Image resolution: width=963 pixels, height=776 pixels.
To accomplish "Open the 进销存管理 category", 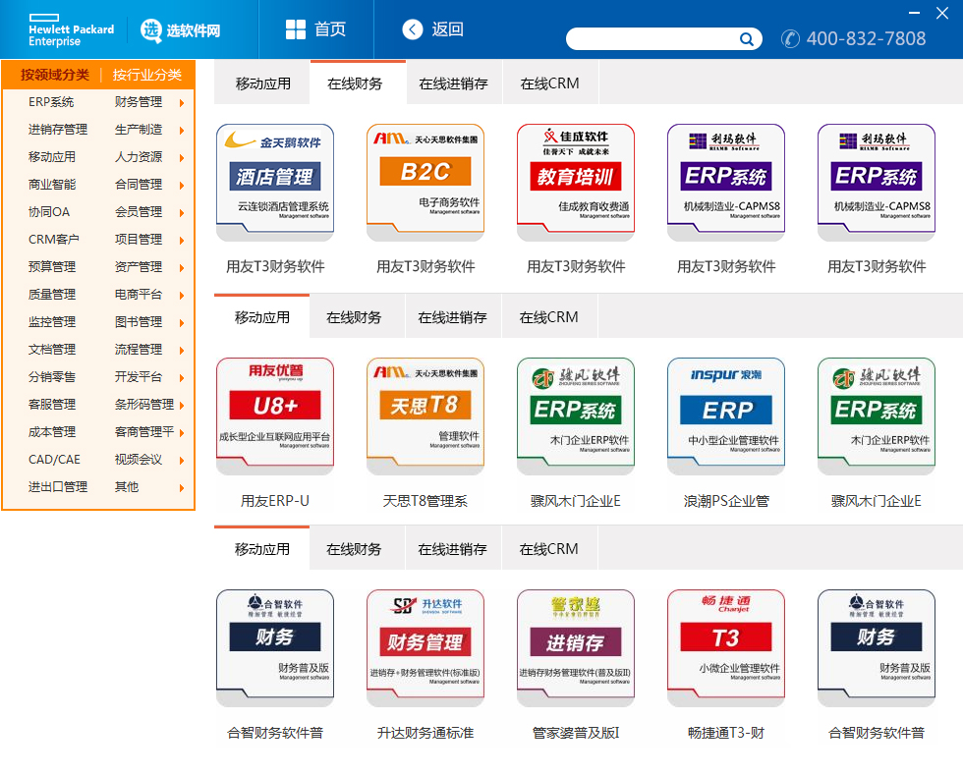I will point(58,130).
